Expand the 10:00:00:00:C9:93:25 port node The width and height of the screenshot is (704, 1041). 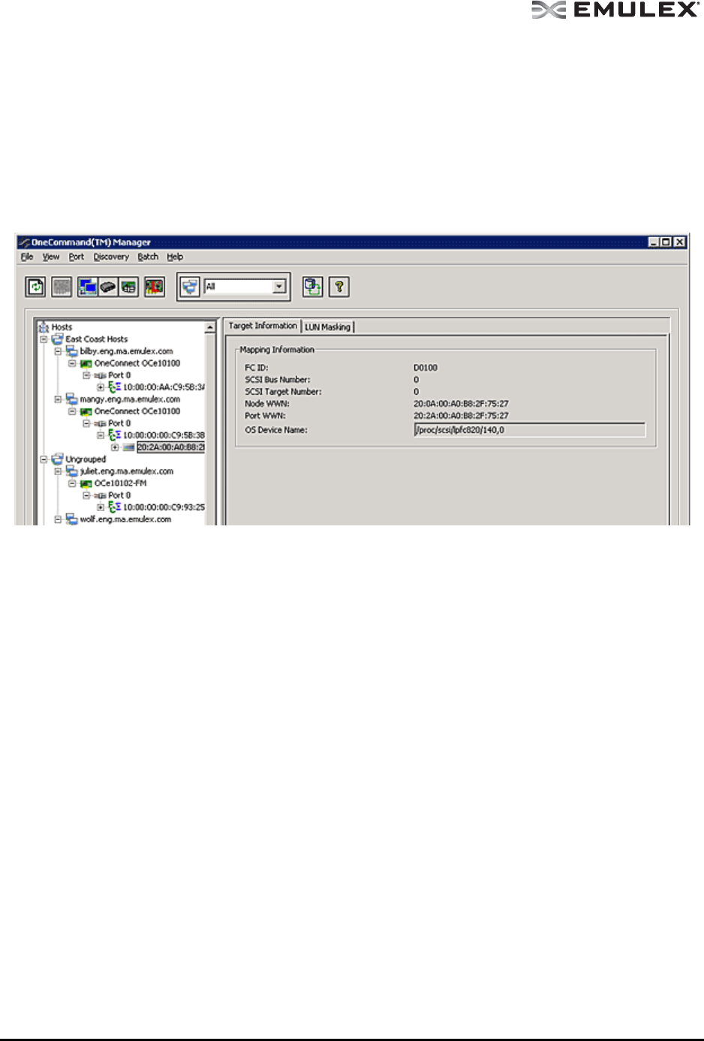pos(101,507)
